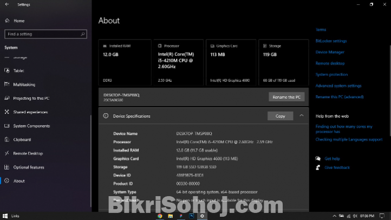391x220 pixels.
Task: Open Remote Desktop settings in the sidebar
Action: click(28, 153)
